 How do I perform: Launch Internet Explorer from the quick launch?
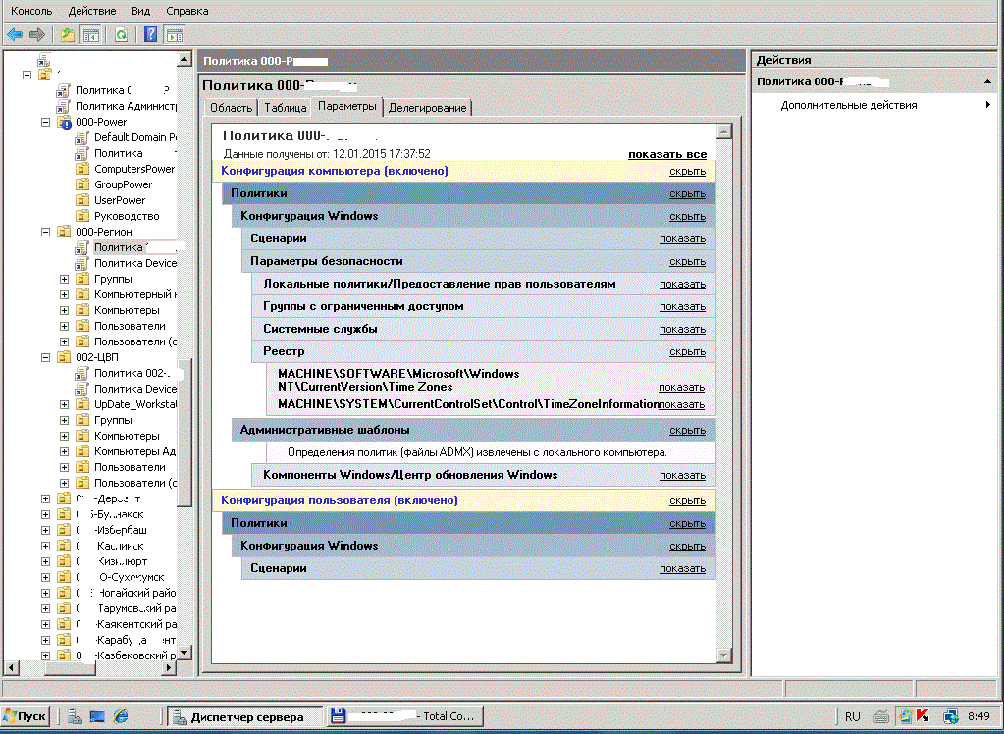tap(121, 716)
